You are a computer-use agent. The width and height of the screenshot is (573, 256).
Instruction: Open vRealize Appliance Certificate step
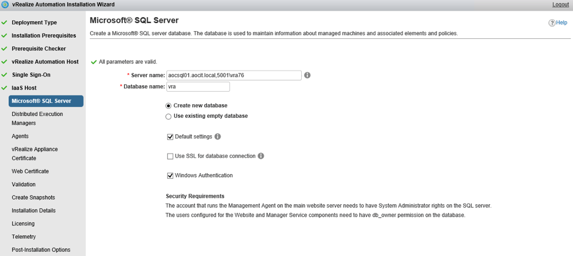(35, 154)
